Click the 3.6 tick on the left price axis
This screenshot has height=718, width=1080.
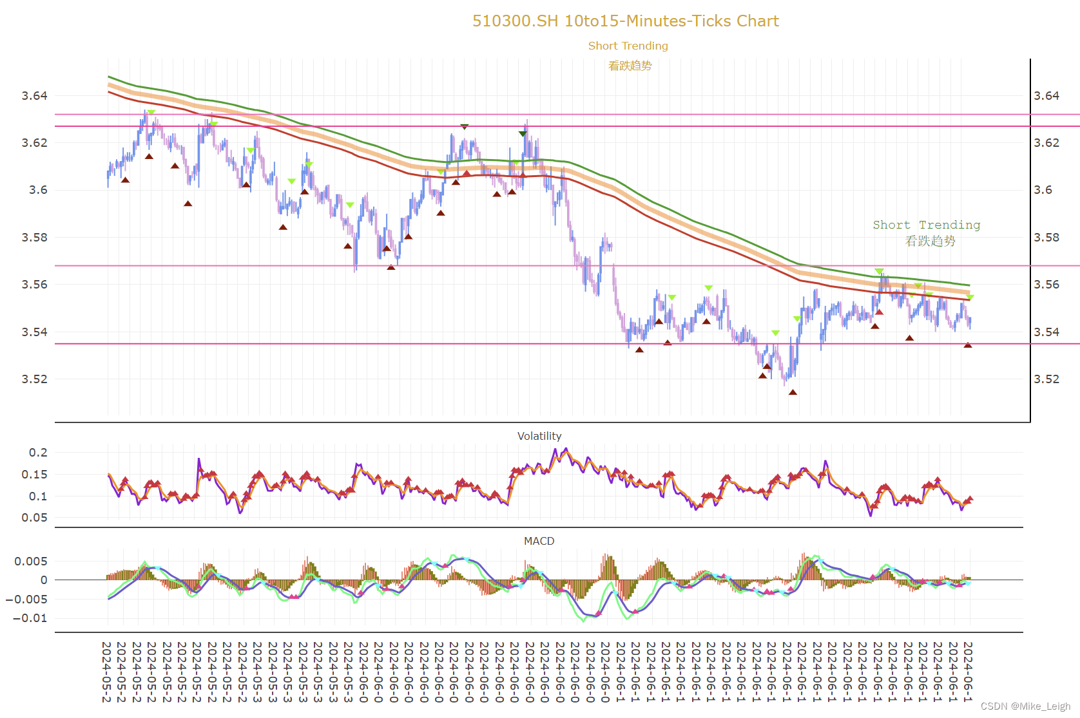coord(38,190)
